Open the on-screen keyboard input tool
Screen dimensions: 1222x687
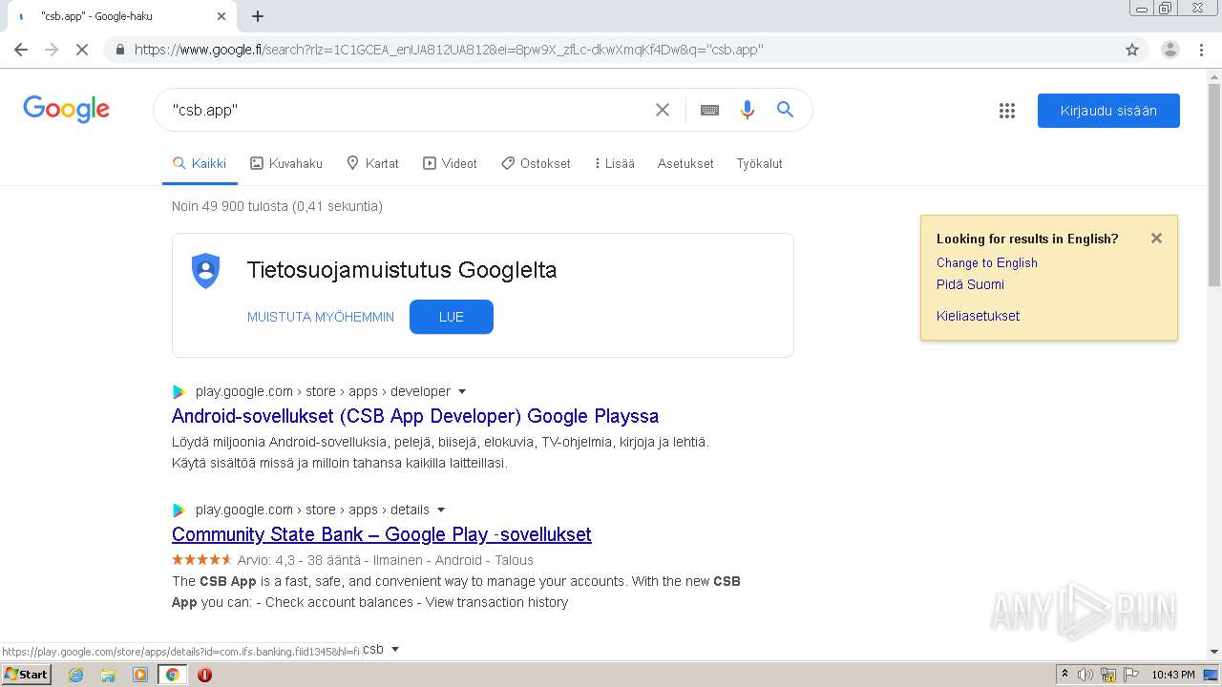point(709,110)
